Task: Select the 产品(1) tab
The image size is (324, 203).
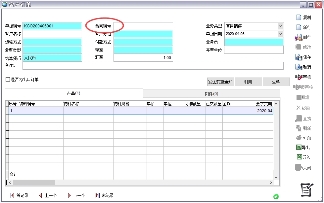Action: coord(74,93)
